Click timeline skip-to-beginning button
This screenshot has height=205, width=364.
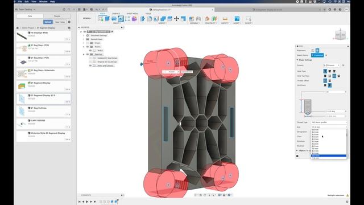pos(80,202)
